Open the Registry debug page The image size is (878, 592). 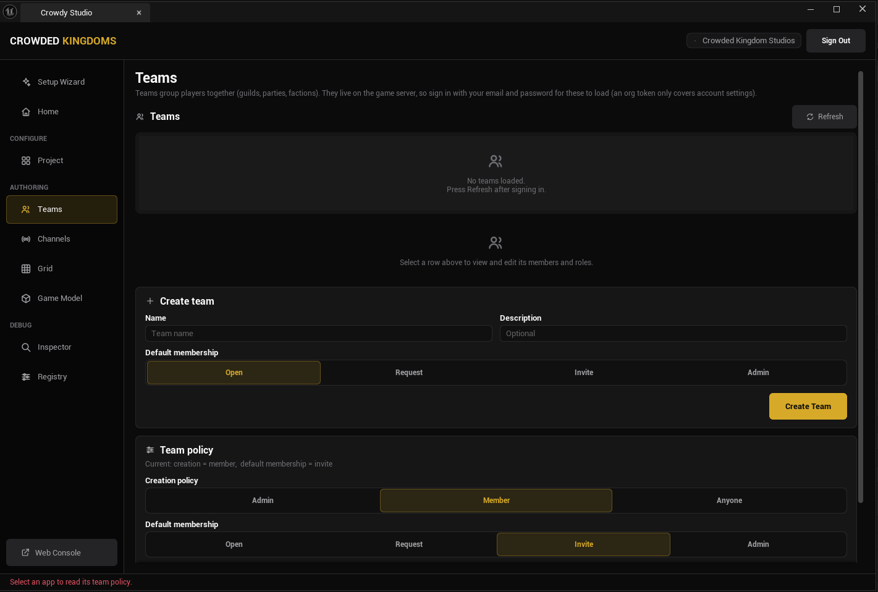click(62, 377)
